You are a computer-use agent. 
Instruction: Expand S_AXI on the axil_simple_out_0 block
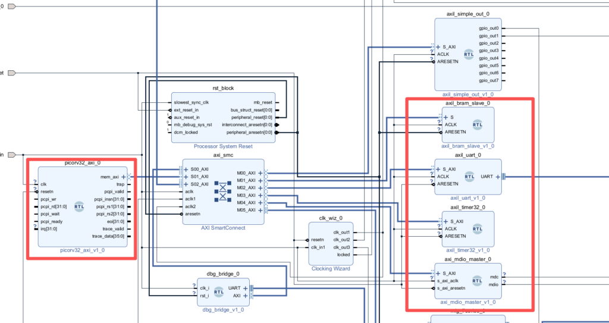[438, 46]
